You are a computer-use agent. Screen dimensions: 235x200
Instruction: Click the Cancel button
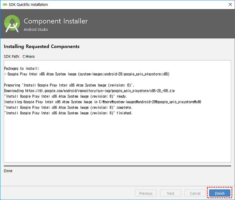tap(195, 193)
